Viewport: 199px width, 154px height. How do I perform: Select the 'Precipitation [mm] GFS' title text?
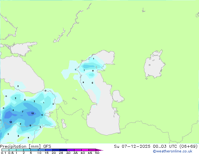[x=25, y=146]
